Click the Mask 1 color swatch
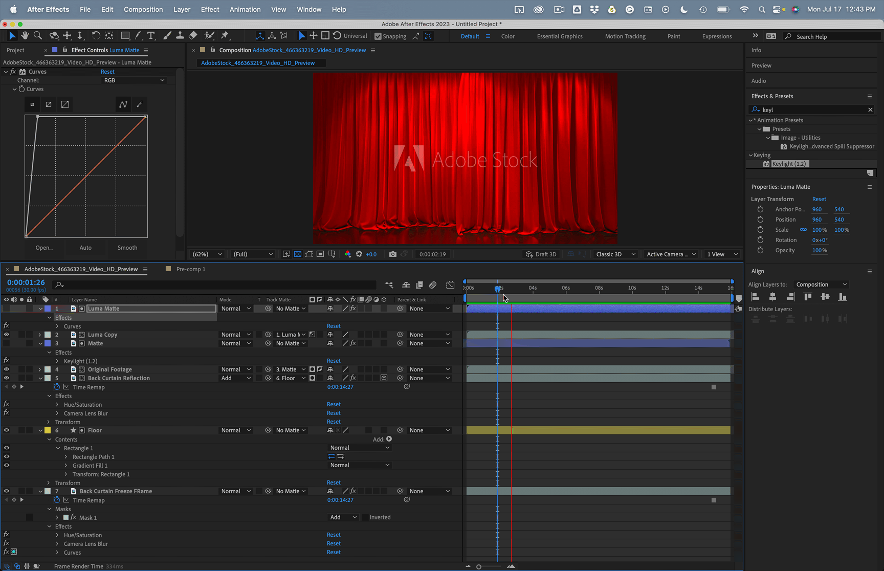Screen dimensions: 884x571 65,517
